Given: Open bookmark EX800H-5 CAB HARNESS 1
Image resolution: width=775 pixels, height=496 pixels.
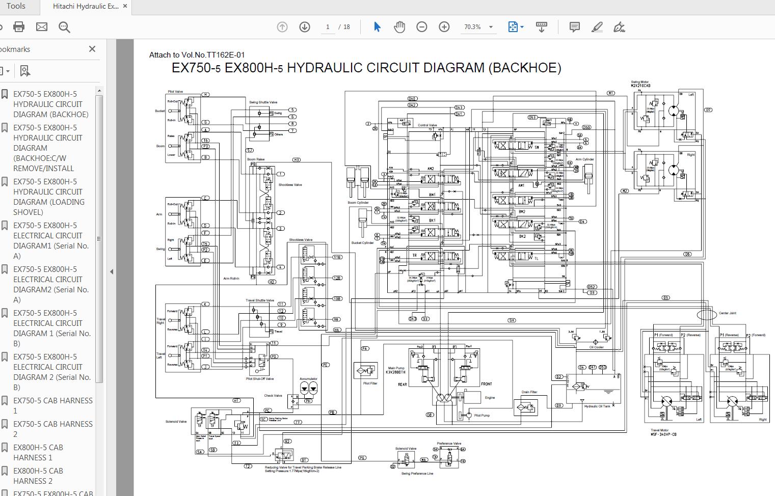Looking at the screenshot, I should click(x=38, y=453).
